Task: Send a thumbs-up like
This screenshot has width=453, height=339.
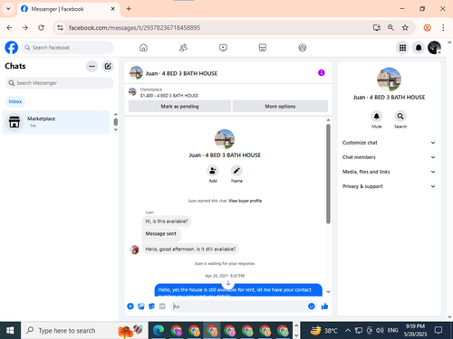Action: (325, 306)
